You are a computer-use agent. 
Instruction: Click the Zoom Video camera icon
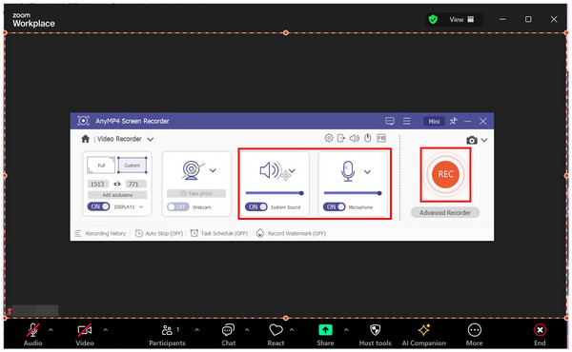(85, 330)
